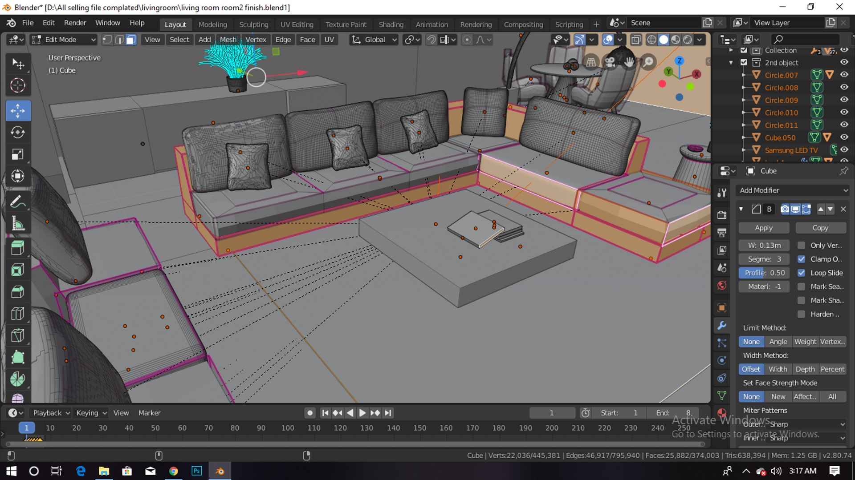The image size is (855, 480).
Task: Open the Face menu in viewport header
Action: 307,40
